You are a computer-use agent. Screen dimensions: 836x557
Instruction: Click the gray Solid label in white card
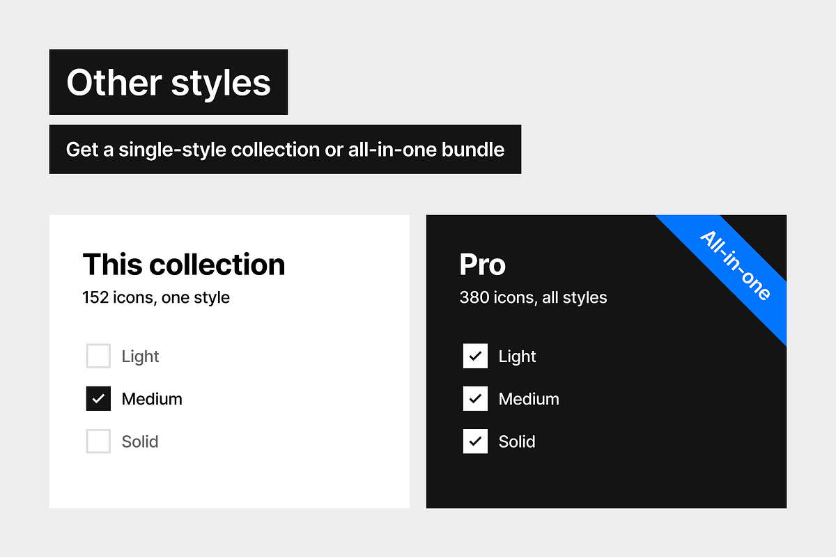pos(140,441)
